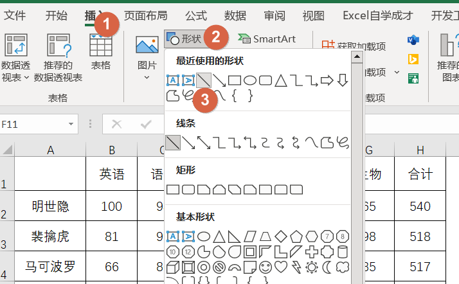Click the cell with value 540
The height and width of the screenshot is (284, 459).
pyautogui.click(x=420, y=206)
